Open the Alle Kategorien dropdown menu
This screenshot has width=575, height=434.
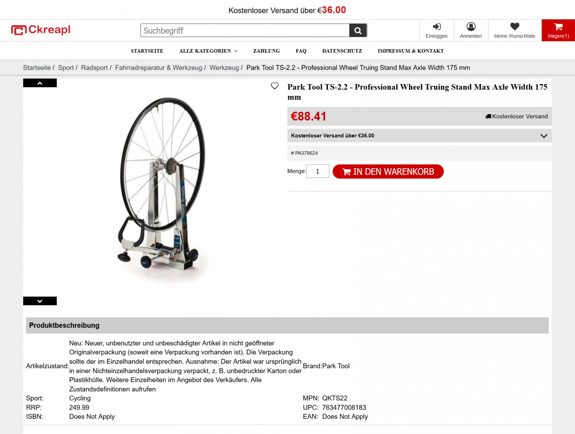[x=208, y=51]
